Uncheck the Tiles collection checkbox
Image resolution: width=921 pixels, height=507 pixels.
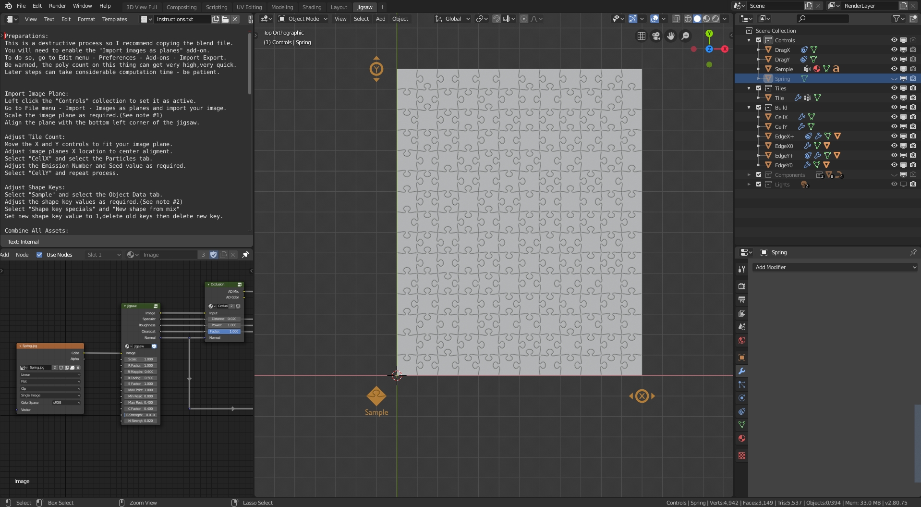[x=759, y=88]
